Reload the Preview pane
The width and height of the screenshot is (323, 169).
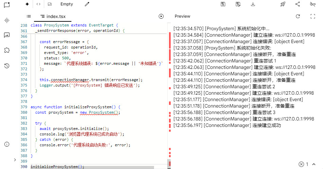(x=298, y=16)
